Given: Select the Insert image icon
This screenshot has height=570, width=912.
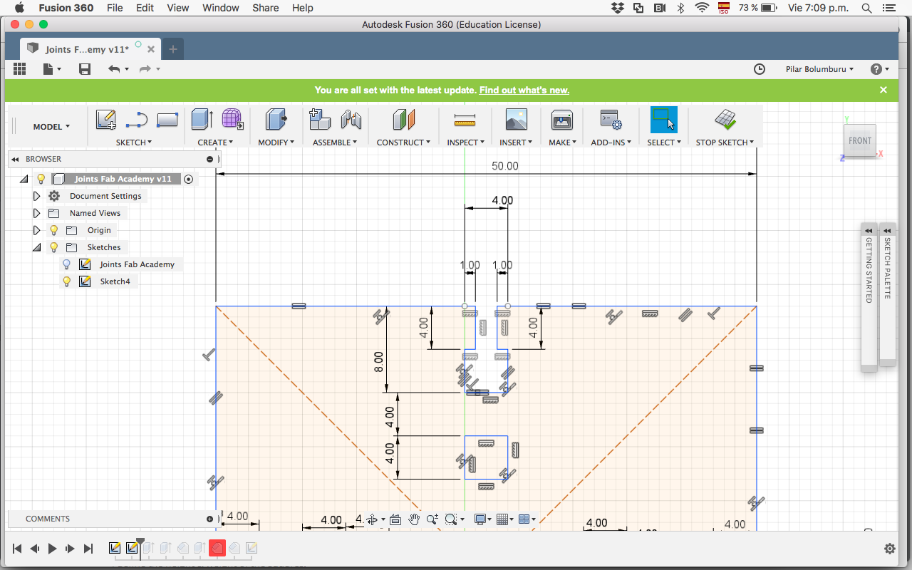Looking at the screenshot, I should point(516,120).
